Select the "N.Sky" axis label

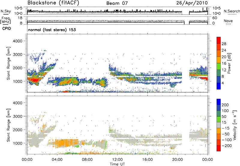click(x=6, y=11)
